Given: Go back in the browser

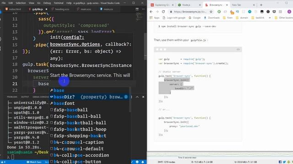Looking at the screenshot, I should [151, 12].
